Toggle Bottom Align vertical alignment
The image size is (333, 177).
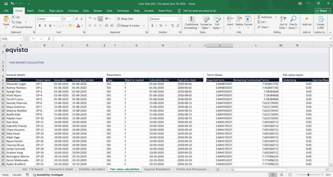(100, 19)
